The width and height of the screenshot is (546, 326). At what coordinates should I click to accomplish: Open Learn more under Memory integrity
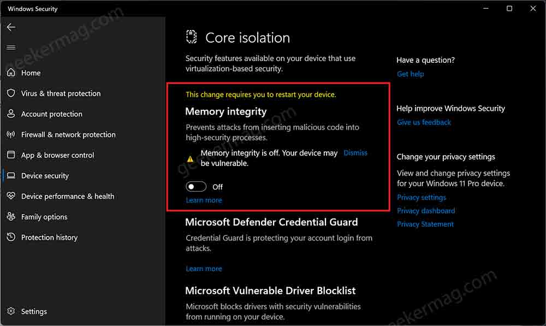coord(204,200)
